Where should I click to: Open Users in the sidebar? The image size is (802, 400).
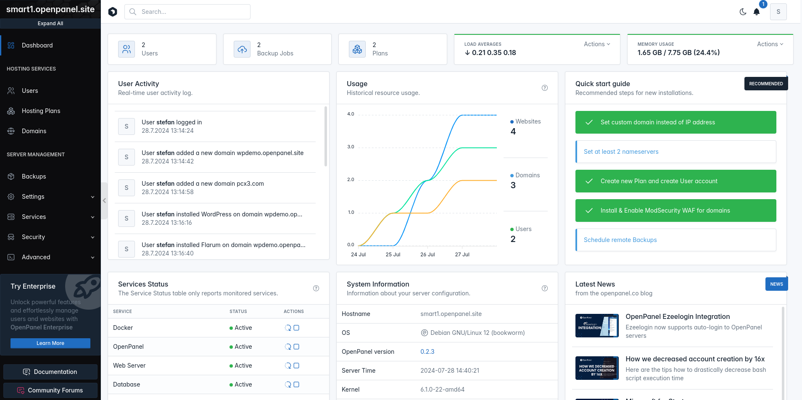coord(50,91)
